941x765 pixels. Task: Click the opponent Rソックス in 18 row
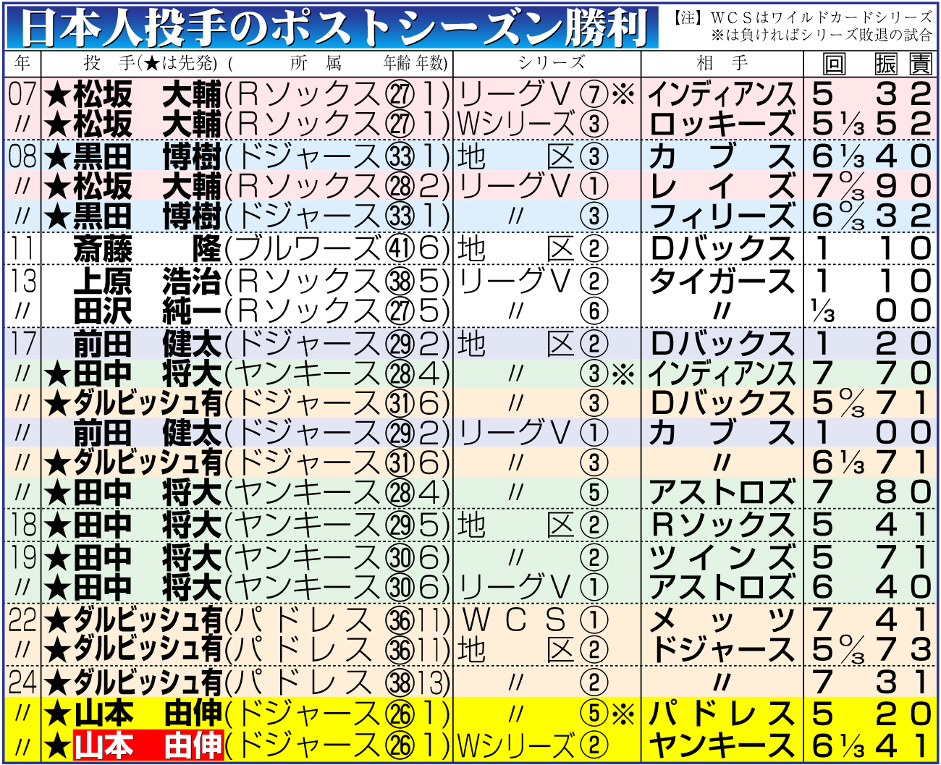(x=722, y=525)
